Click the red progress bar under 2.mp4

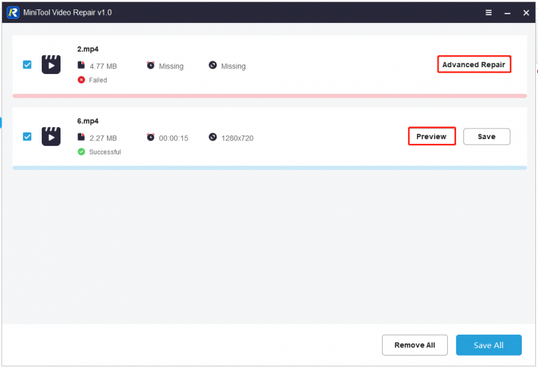pyautogui.click(x=270, y=96)
